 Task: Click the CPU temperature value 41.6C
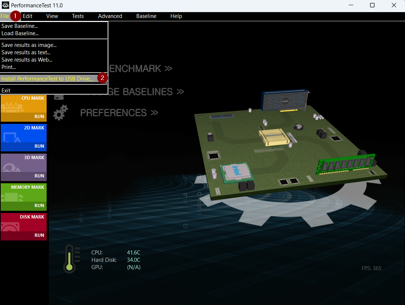(134, 253)
